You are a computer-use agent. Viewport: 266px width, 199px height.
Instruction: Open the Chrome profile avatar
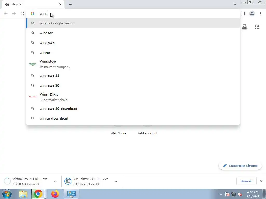point(252,13)
